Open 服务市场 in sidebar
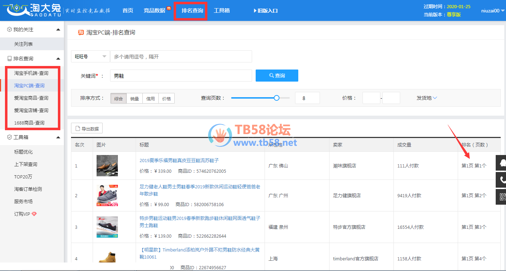The width and height of the screenshot is (506, 271). [23, 201]
